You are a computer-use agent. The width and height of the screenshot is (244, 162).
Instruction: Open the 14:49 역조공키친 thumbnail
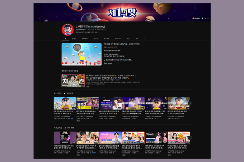(133, 138)
